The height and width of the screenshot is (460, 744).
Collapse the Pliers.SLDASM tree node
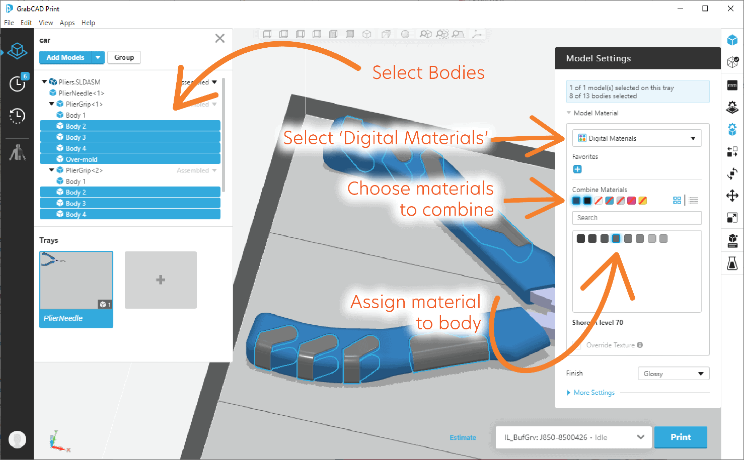44,81
